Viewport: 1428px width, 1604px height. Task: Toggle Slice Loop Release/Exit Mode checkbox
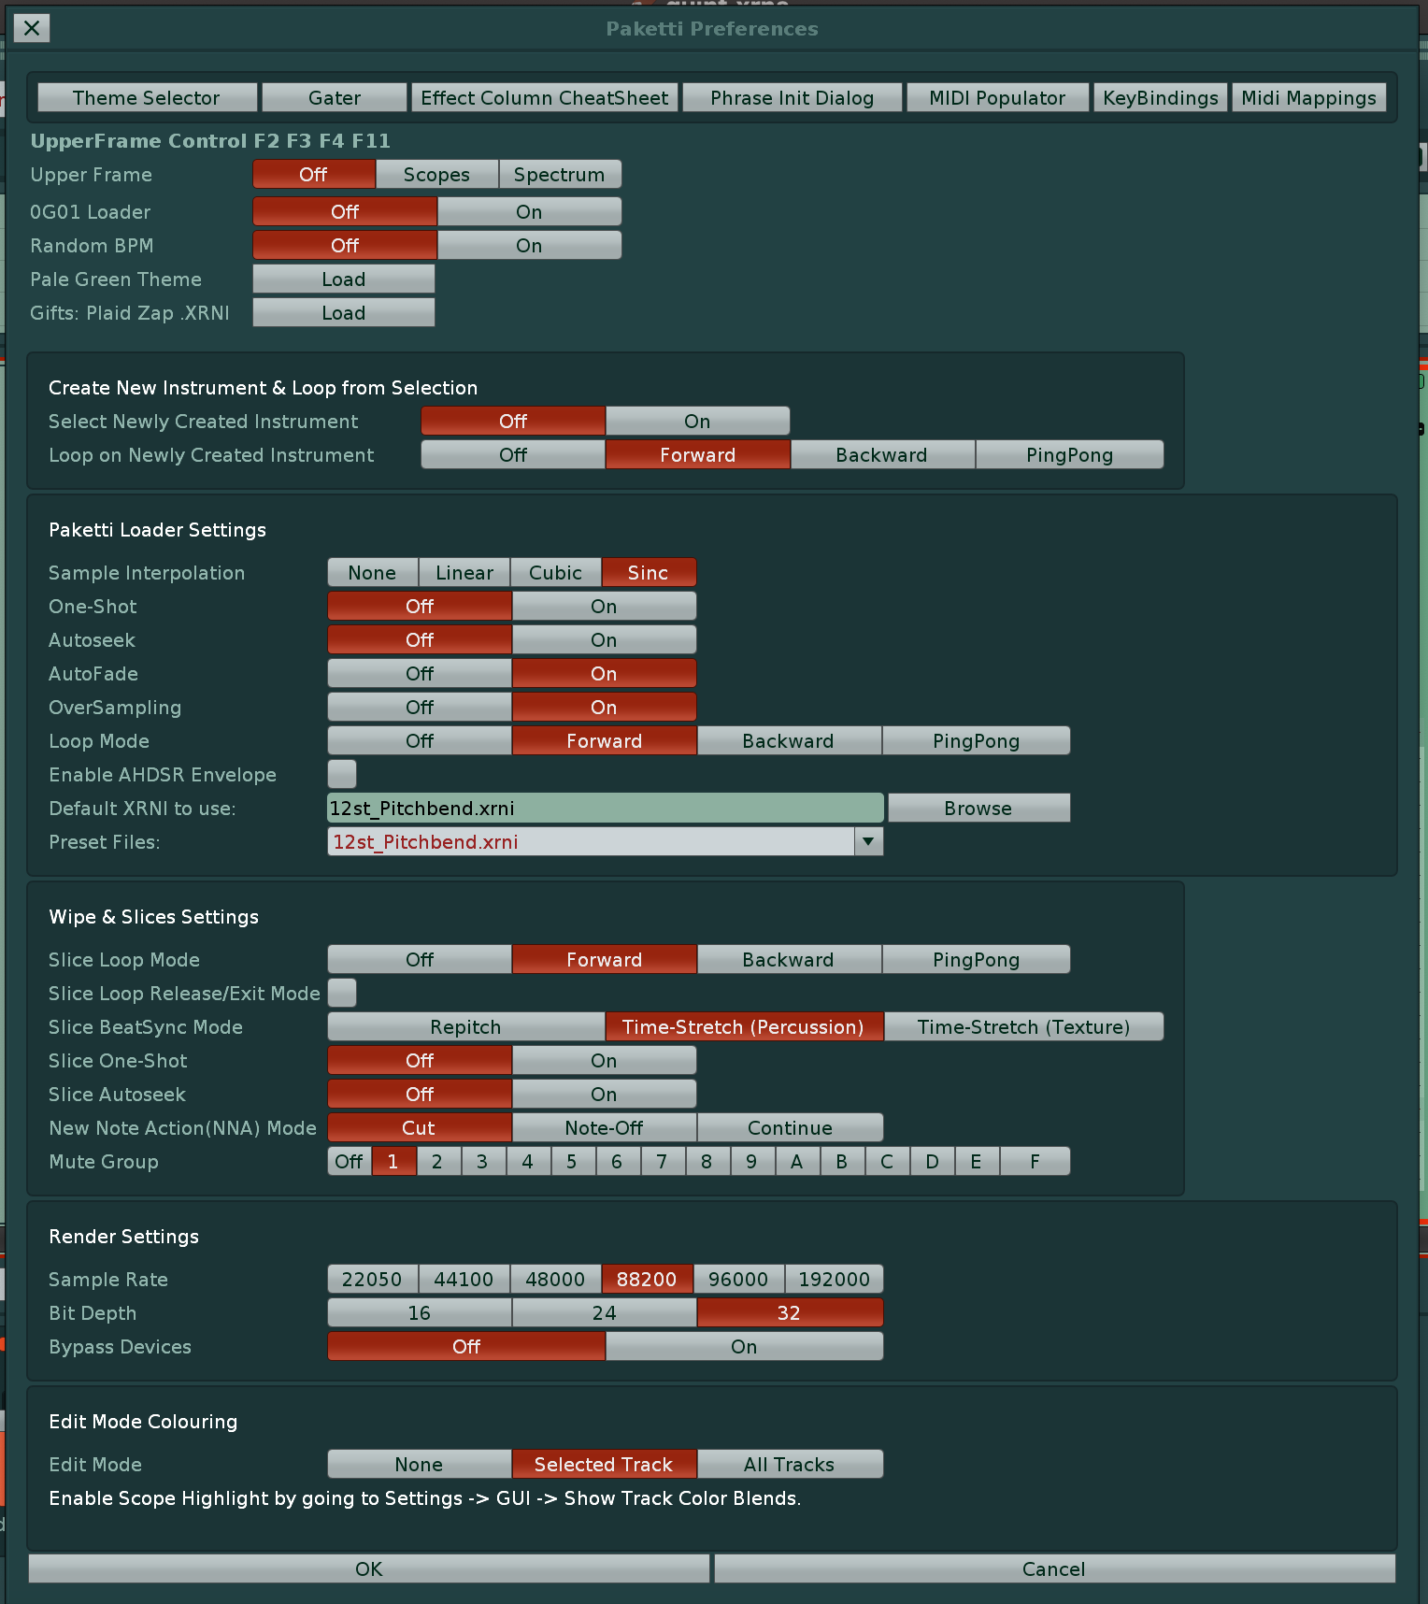342,993
